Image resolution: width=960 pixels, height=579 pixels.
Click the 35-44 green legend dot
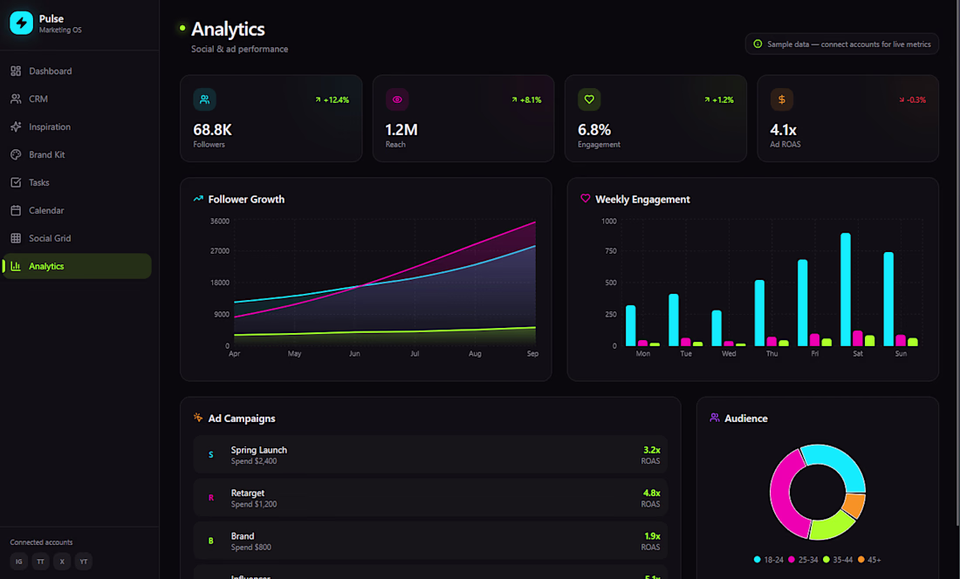coord(826,560)
